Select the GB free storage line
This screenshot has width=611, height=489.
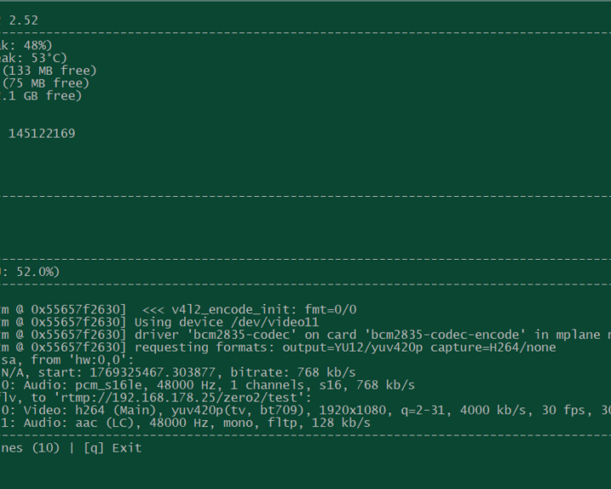pos(41,96)
